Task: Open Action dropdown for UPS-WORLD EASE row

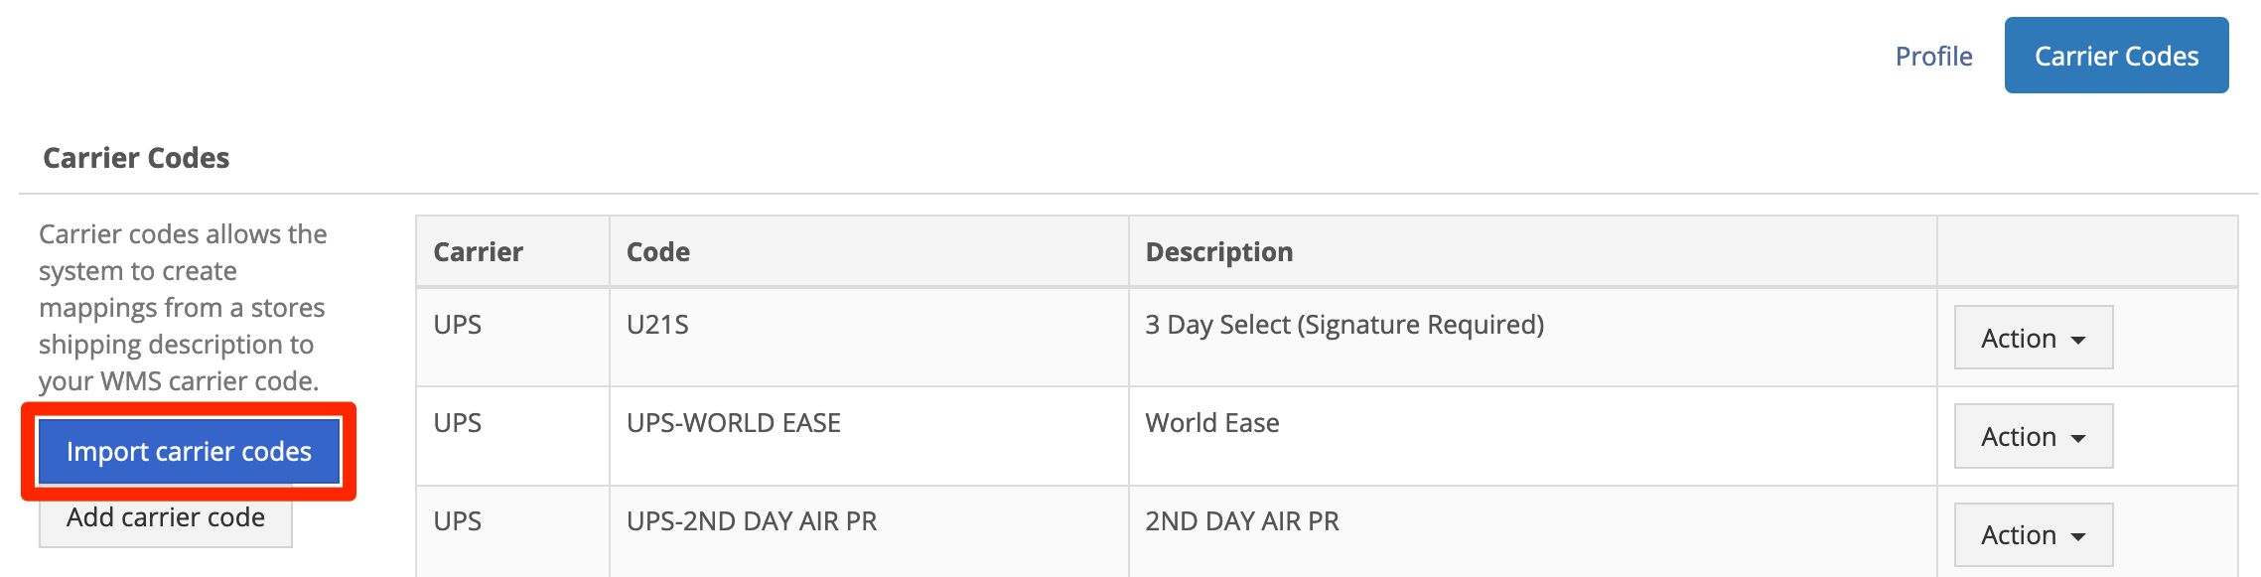Action: click(2033, 436)
